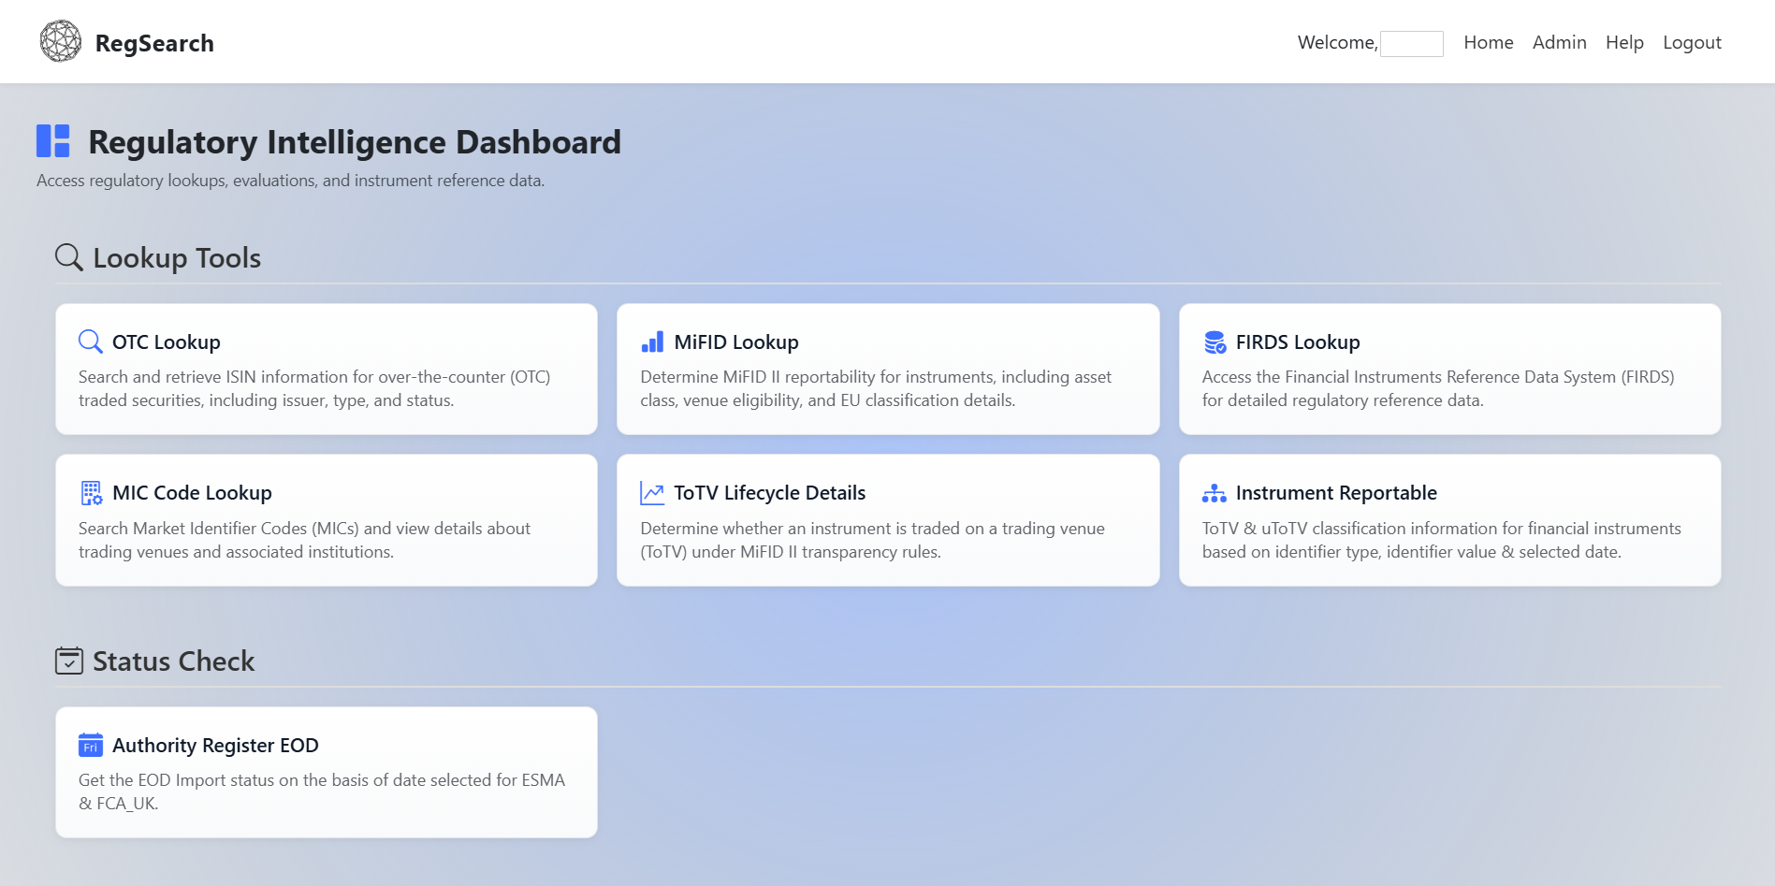1775x886 pixels.
Task: Open the Help page link
Action: point(1624,42)
